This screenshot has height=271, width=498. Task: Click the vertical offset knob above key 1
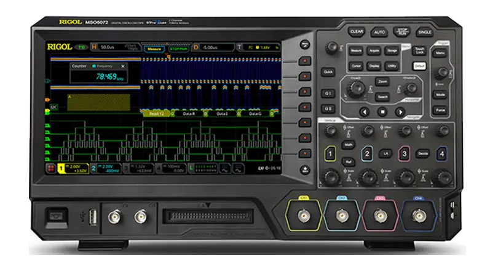(x=330, y=131)
